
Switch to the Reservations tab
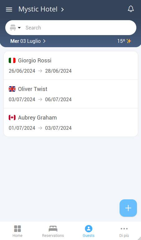tap(53, 231)
